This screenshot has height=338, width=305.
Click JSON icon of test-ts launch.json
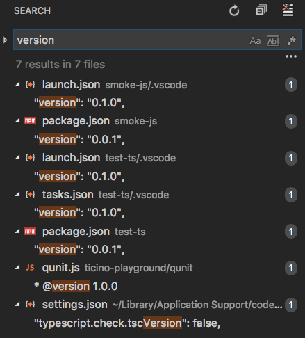[30, 158]
